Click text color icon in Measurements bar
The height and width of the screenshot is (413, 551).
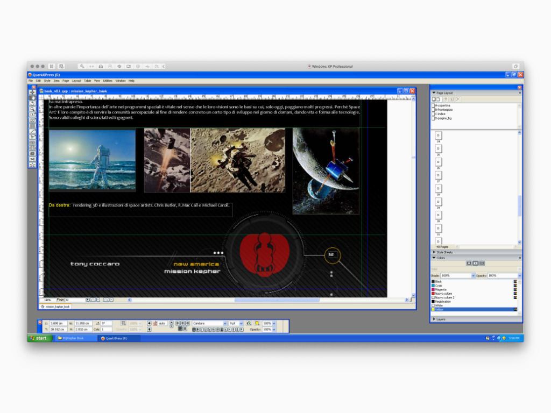click(249, 323)
